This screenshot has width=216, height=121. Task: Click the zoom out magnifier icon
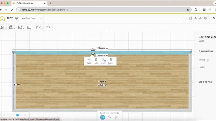pos(5,115)
